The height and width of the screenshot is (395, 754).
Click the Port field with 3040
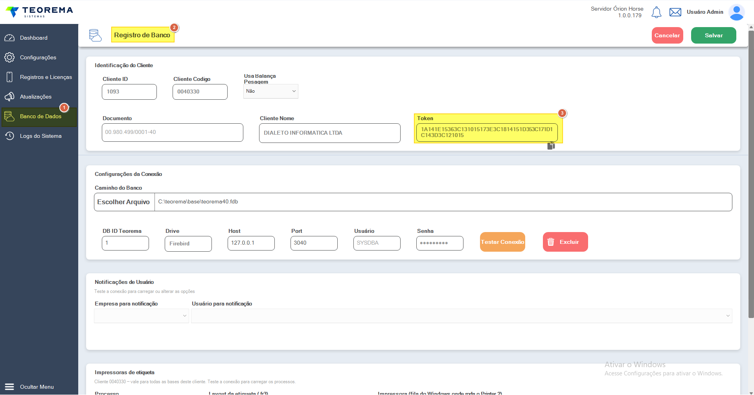314,243
